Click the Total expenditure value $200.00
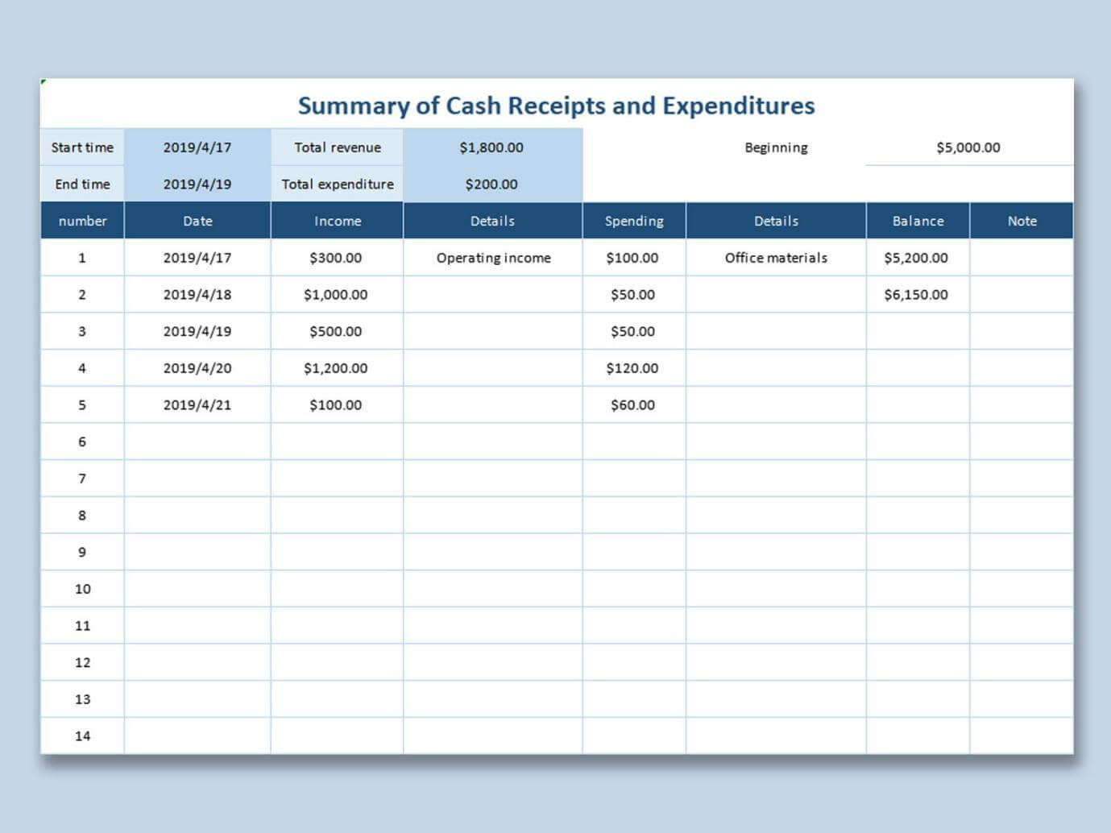1111x833 pixels. 491,184
